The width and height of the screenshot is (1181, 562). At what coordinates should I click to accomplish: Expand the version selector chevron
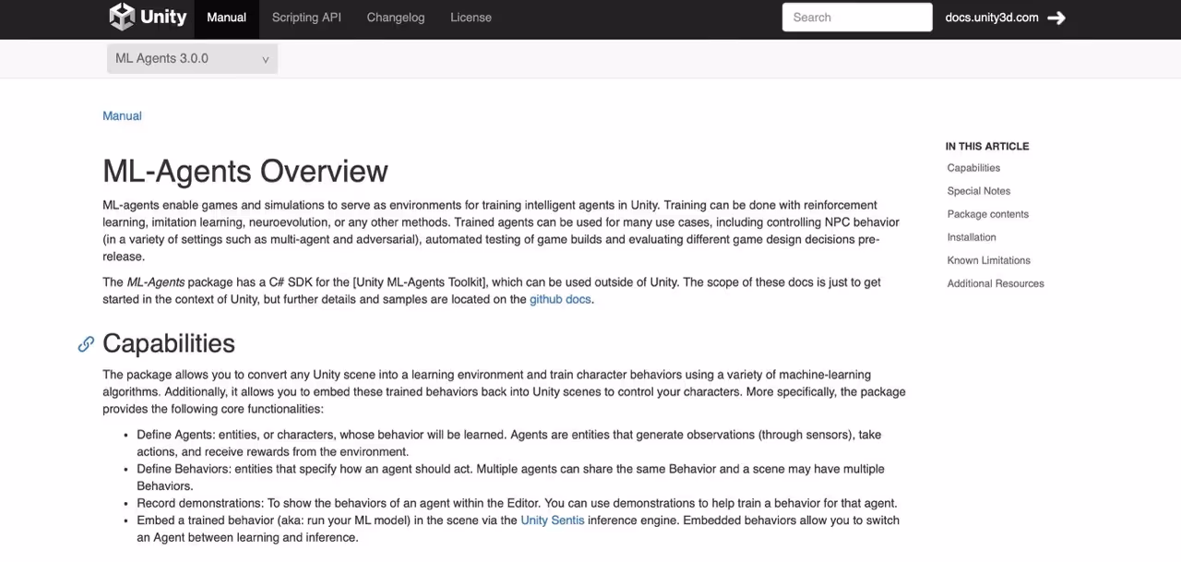(265, 59)
